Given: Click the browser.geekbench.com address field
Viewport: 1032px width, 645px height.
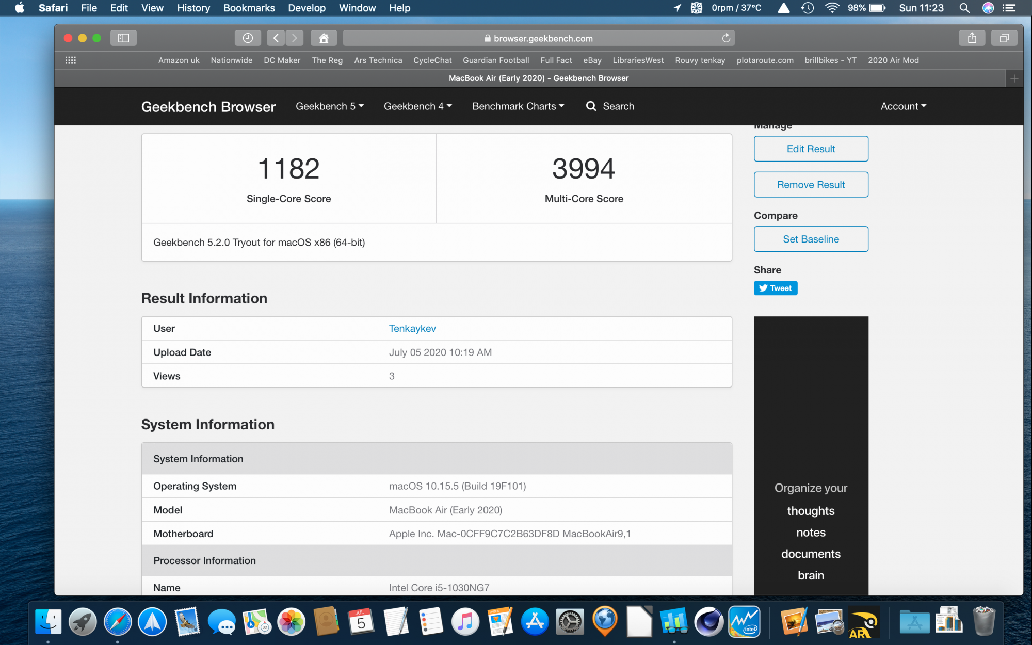Looking at the screenshot, I should point(539,38).
